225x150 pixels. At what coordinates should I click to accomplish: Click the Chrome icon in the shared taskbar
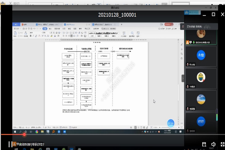tap(37, 131)
